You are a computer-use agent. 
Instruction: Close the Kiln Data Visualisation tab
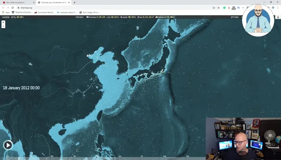[34, 2]
